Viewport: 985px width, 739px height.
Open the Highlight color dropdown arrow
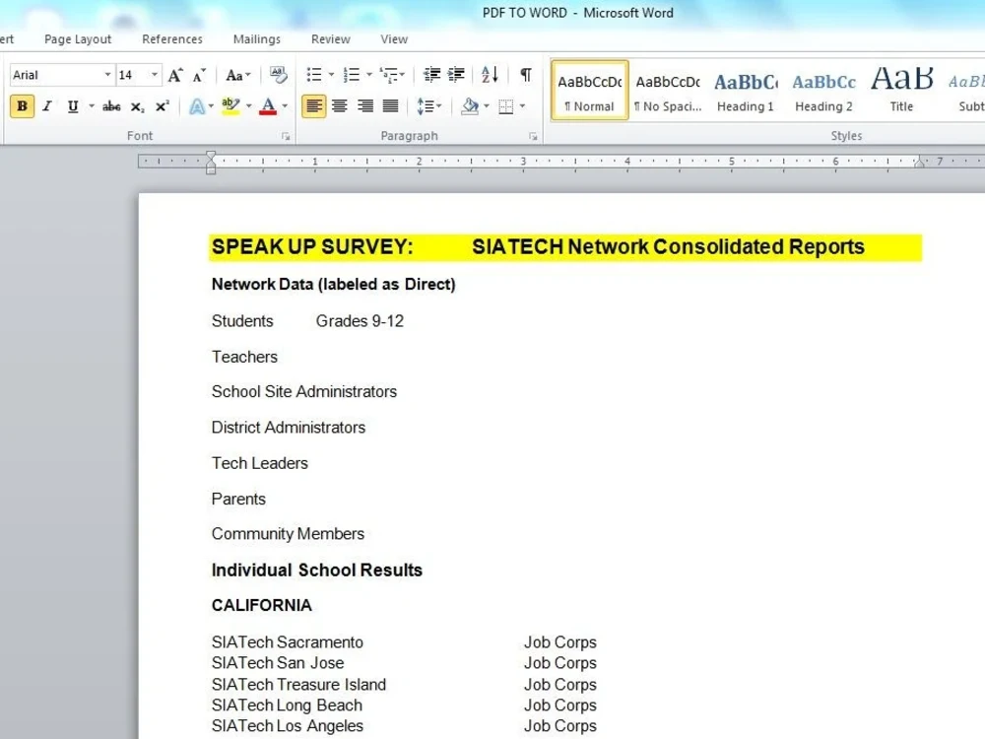click(x=249, y=106)
